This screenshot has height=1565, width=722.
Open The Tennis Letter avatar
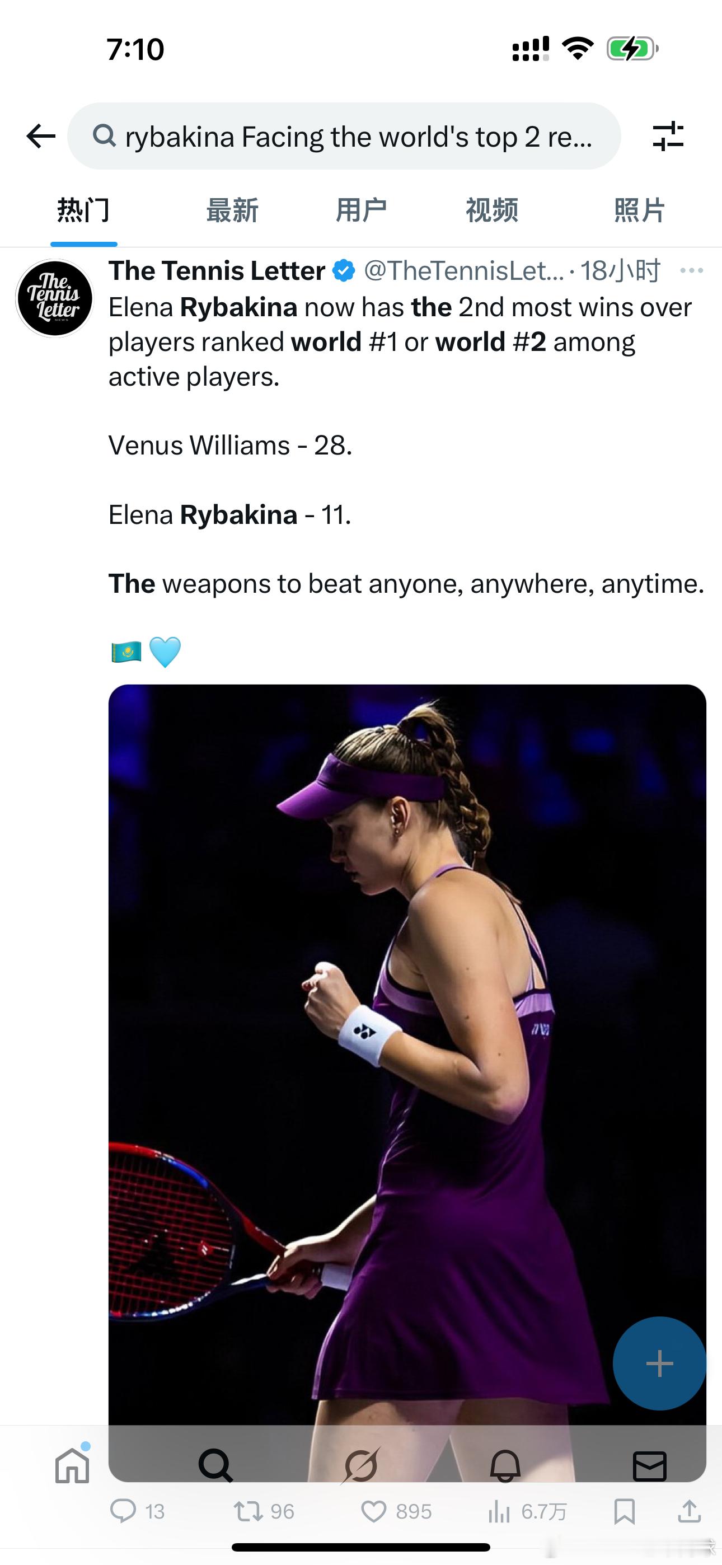[54, 298]
